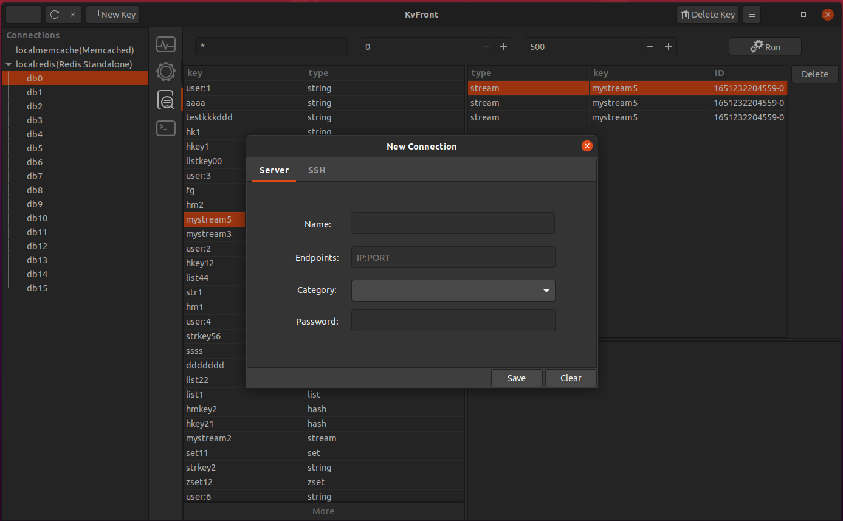Click the Delete Key button
The width and height of the screenshot is (843, 521).
point(707,15)
